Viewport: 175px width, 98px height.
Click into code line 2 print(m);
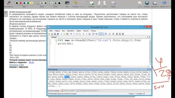click(x=65, y=44)
